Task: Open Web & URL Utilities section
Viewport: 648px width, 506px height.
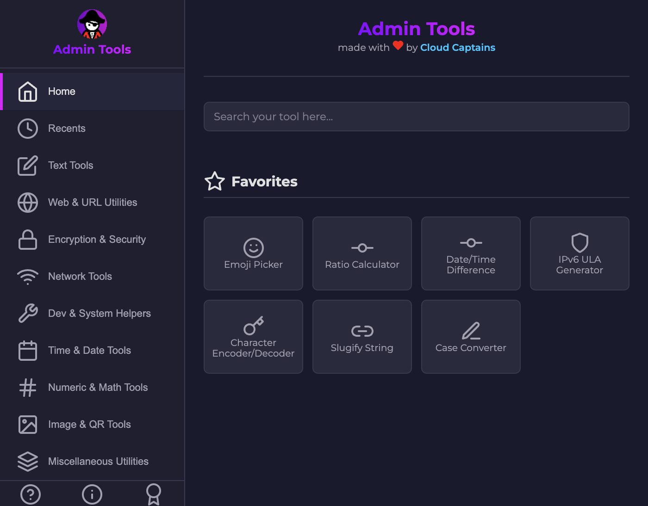Action: pos(93,203)
